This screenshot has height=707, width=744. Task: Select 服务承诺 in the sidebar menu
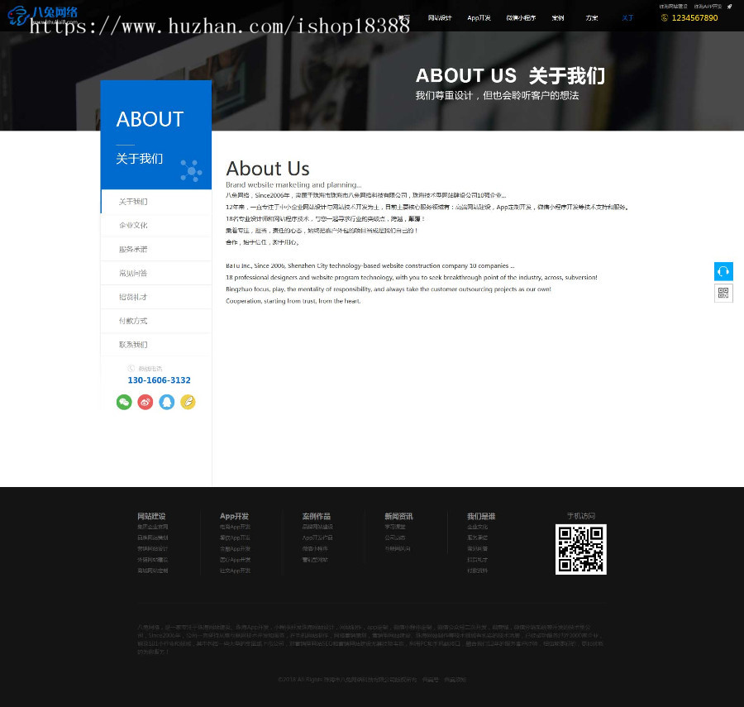(156, 249)
